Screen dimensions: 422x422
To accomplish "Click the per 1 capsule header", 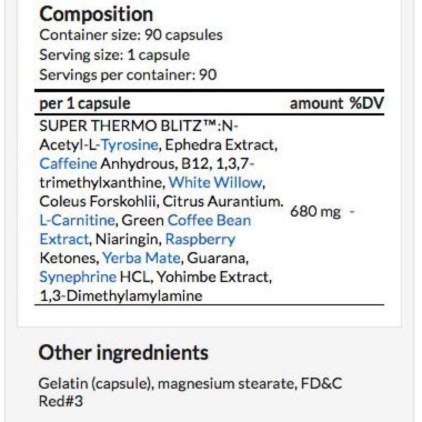I will [x=85, y=104].
